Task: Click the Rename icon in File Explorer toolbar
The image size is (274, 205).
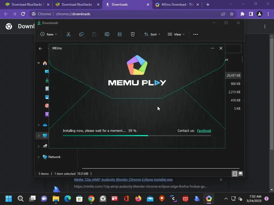Action: 107,34
